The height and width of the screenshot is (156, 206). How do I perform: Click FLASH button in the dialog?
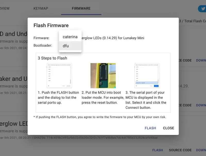[150, 128]
